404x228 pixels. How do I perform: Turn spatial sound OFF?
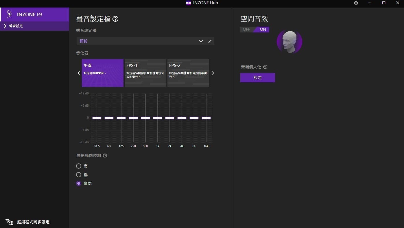(x=246, y=30)
